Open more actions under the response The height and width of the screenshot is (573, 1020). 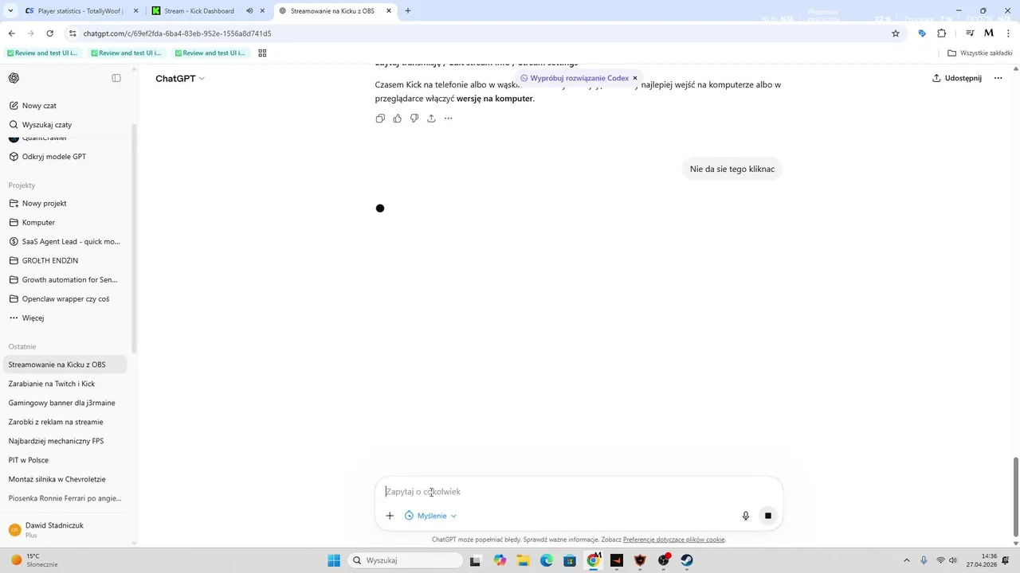[x=449, y=119]
